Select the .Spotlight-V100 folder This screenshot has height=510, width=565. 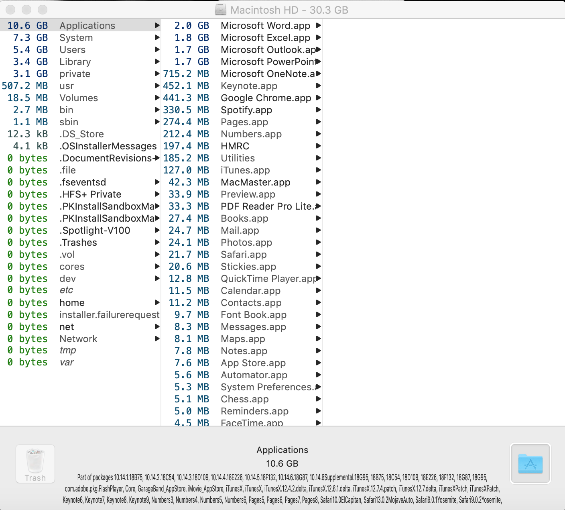[x=80, y=231]
